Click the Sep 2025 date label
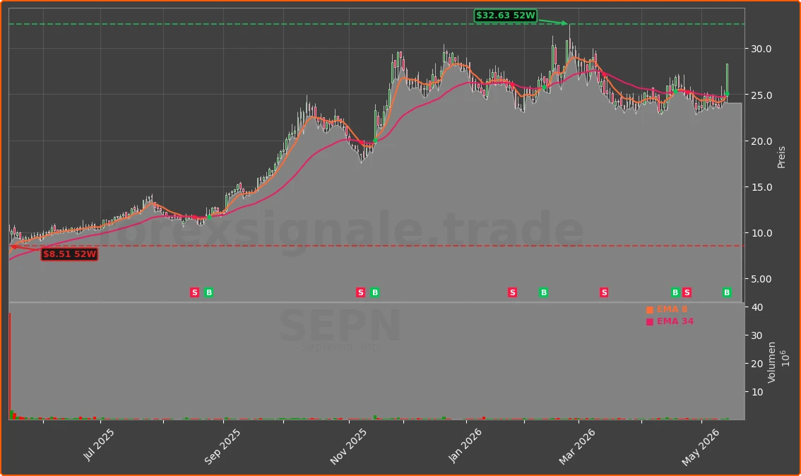801x476 pixels. 222,447
